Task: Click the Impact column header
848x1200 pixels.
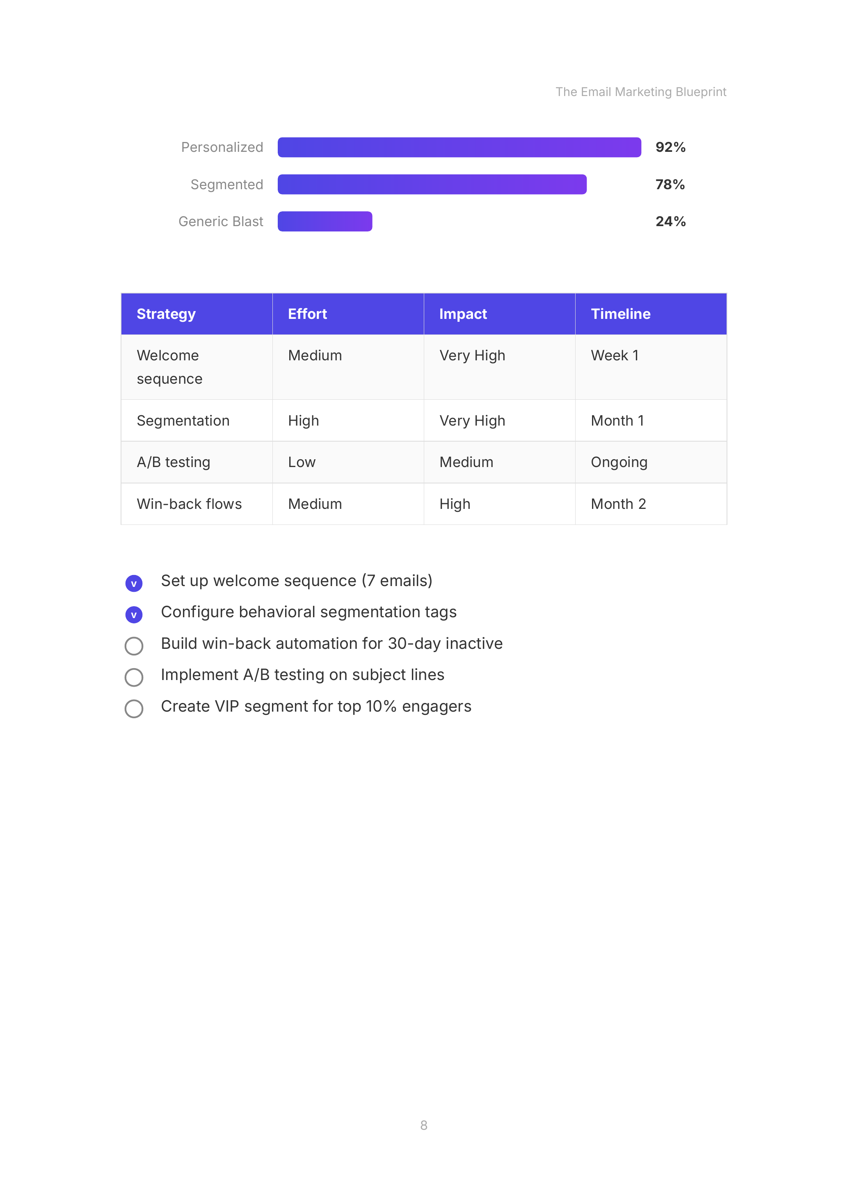Action: 463,314
